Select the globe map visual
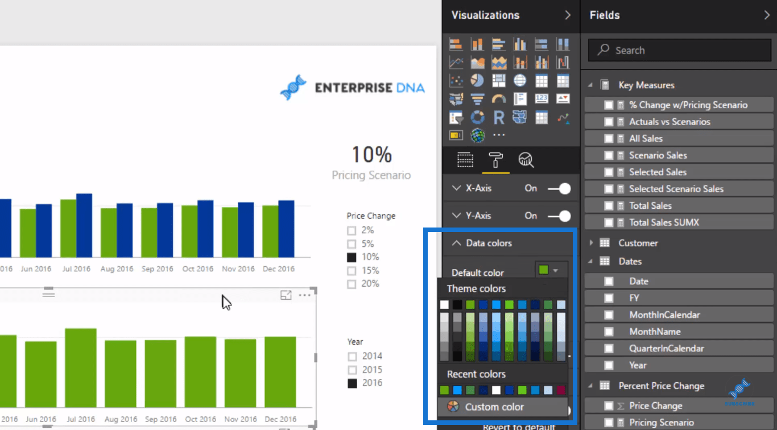777x430 pixels. (520, 81)
